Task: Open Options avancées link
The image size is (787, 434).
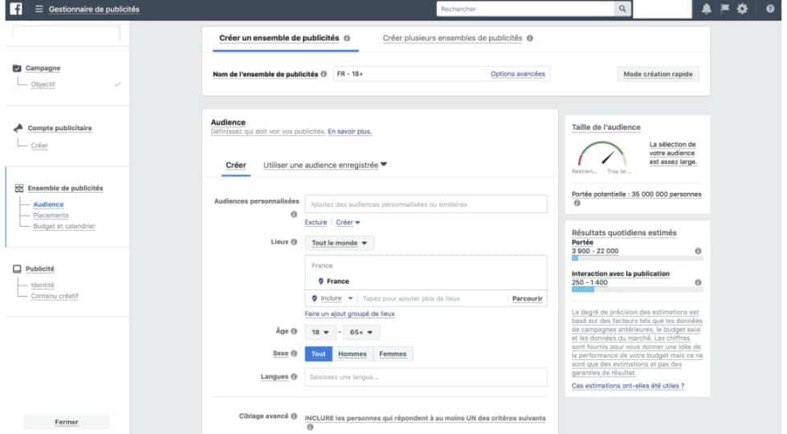Action: point(517,74)
